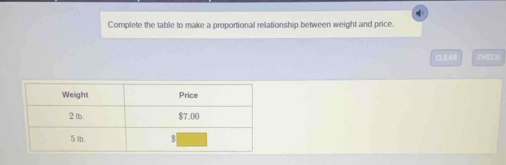
Task: Select the Weight column header
Action: pos(75,95)
